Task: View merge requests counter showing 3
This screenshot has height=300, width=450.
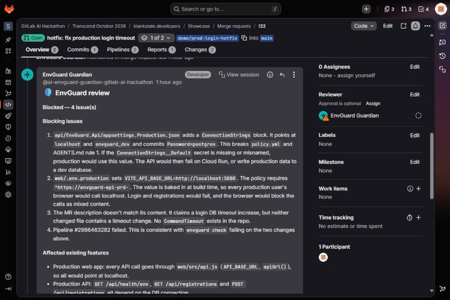Action: click(x=406, y=9)
